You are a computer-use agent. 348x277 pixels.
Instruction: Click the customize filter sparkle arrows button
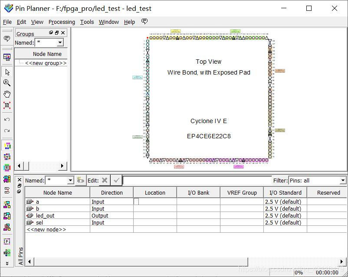click(80, 180)
